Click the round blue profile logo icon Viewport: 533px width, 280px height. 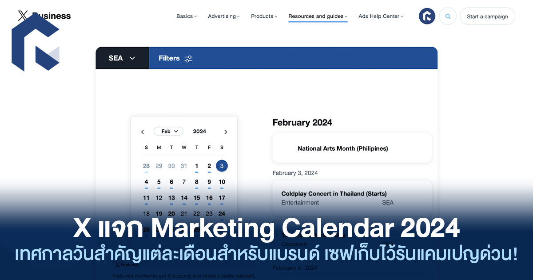click(427, 16)
